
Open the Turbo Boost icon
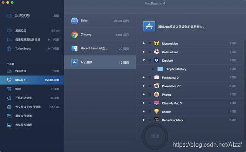click(x=9, y=49)
